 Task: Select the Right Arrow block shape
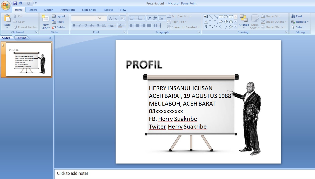tap(221, 22)
